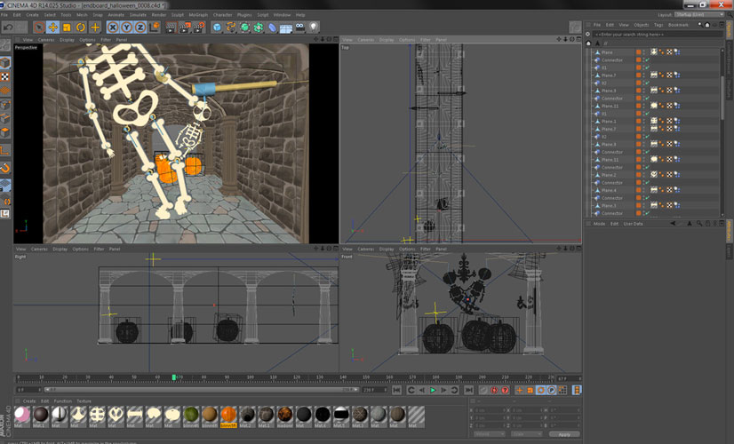This screenshot has width=734, height=444.
Task: Open the MoGraph menu
Action: coord(197,15)
